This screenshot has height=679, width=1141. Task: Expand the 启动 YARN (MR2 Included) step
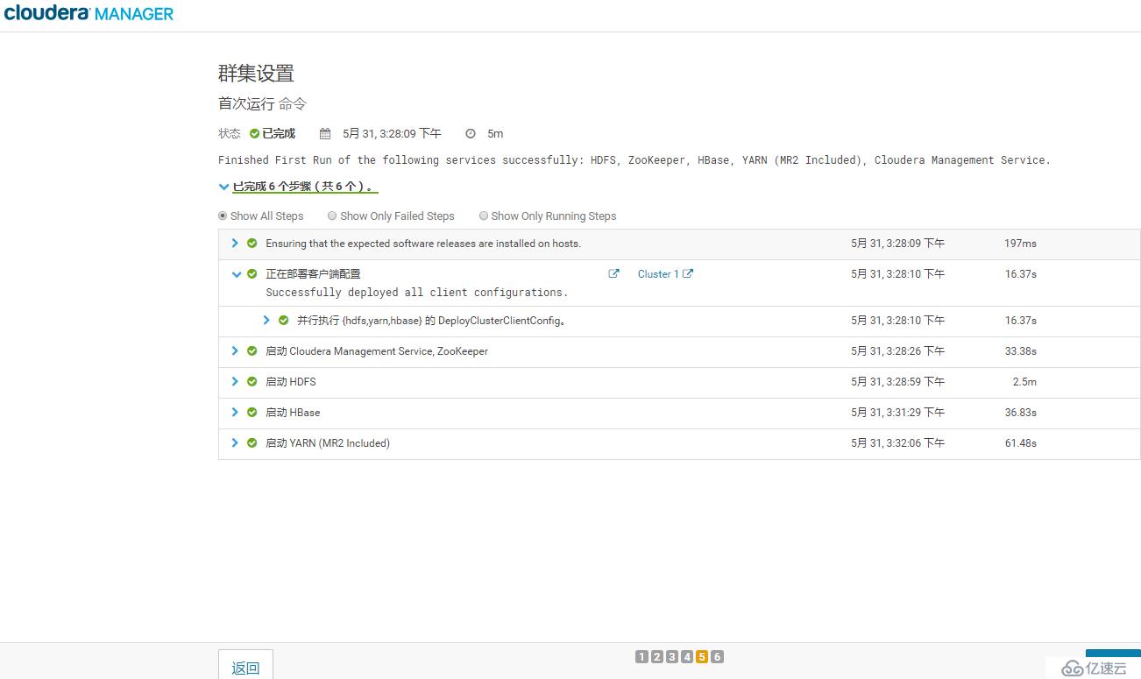pos(235,442)
